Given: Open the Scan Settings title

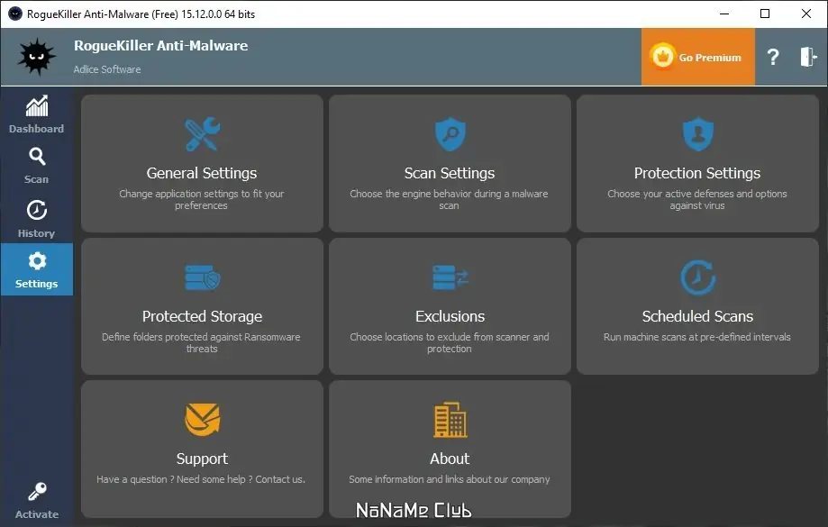Looking at the screenshot, I should coord(450,173).
